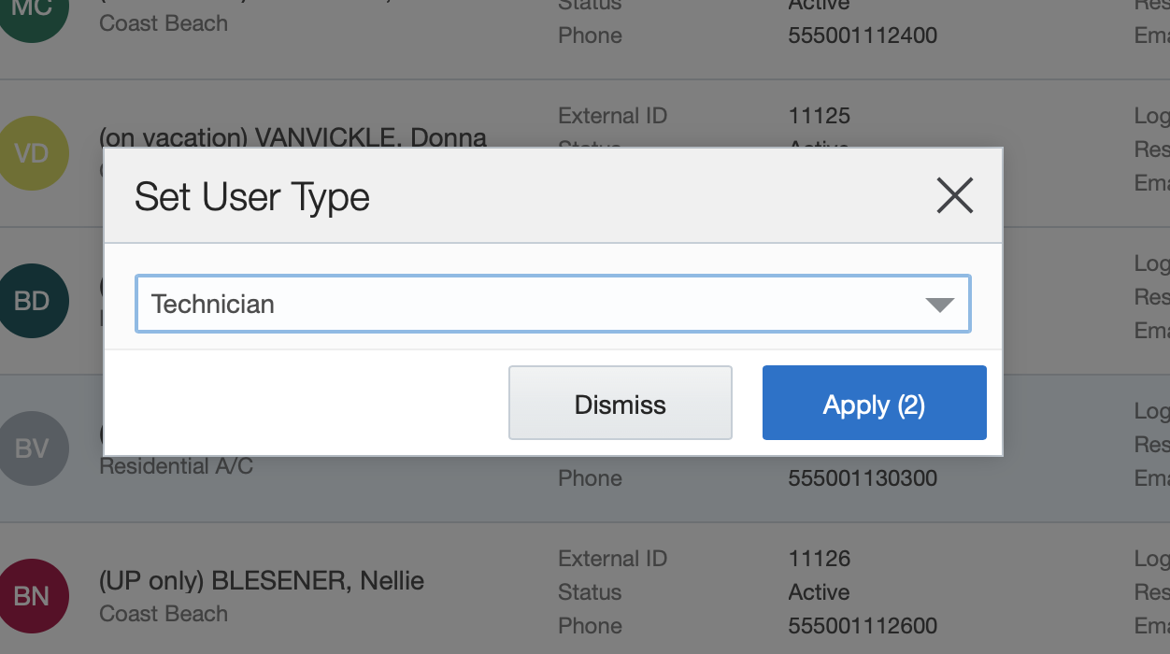Click the BV gray avatar icon

point(35,448)
